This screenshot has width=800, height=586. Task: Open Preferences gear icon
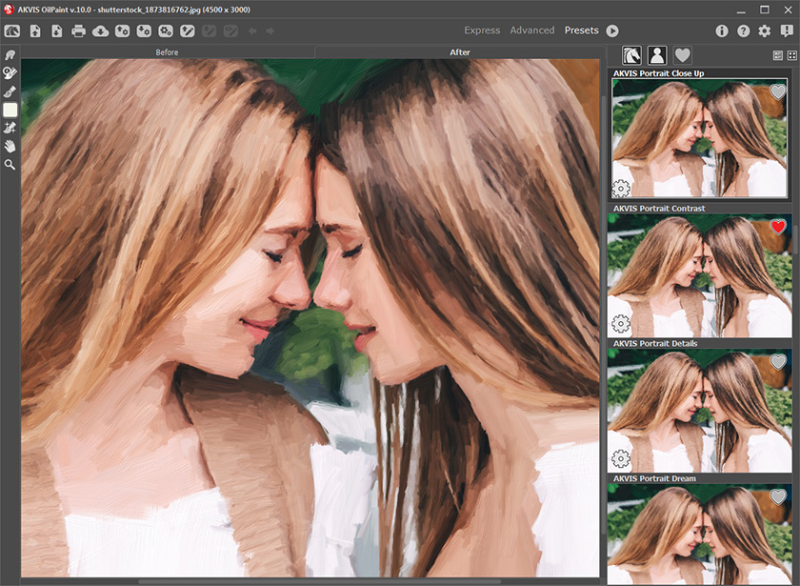pyautogui.click(x=764, y=30)
